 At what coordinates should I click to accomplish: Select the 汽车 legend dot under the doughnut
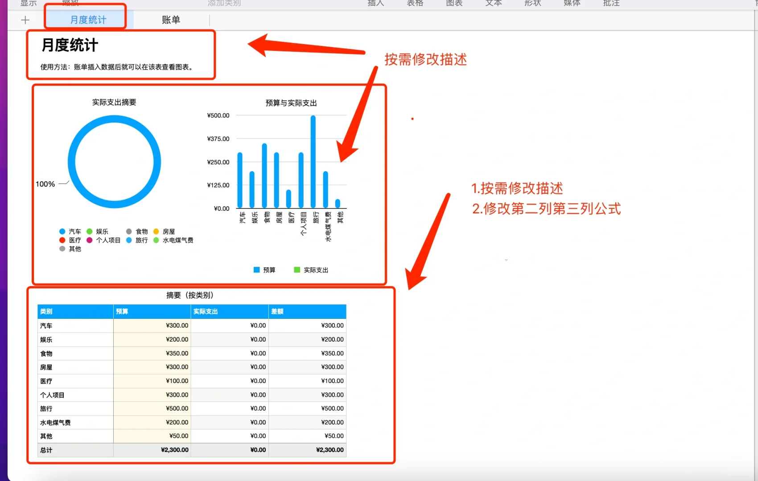[x=62, y=231]
